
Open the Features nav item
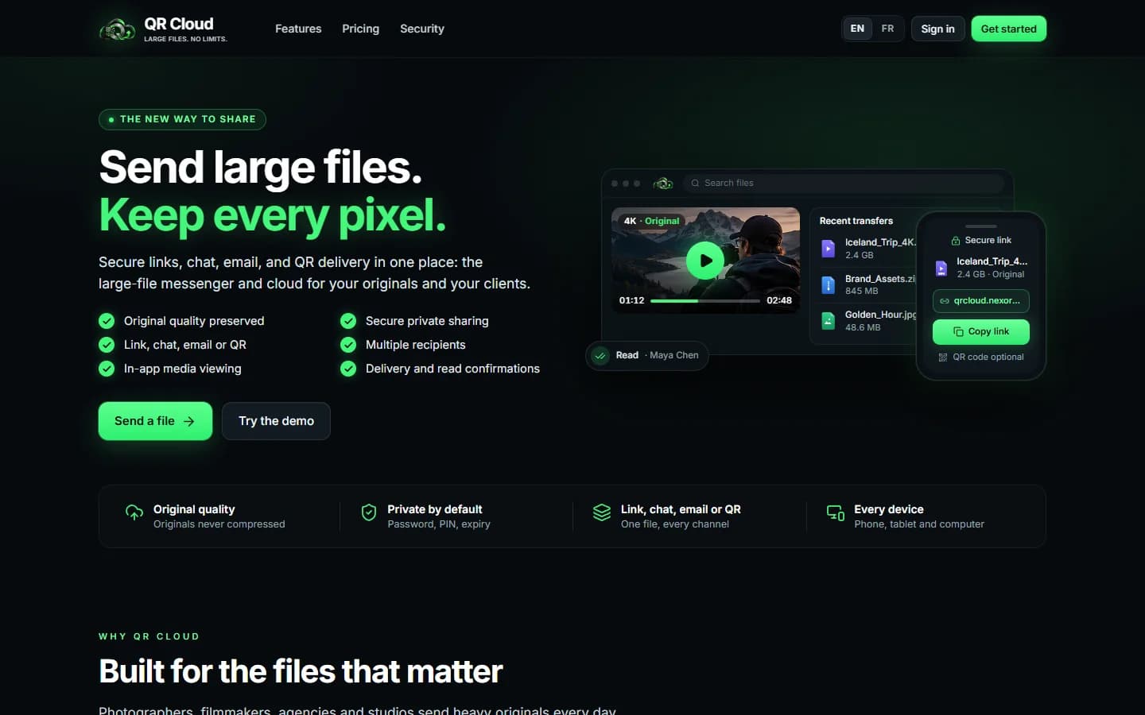298,29
